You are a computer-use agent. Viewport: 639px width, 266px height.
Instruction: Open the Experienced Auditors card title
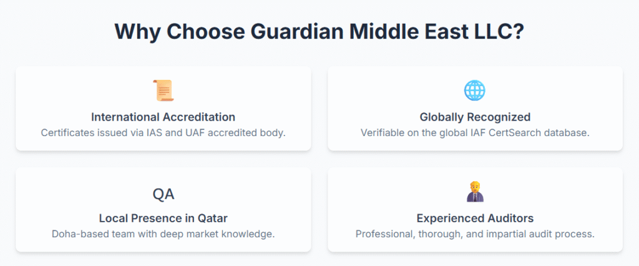[x=475, y=219]
